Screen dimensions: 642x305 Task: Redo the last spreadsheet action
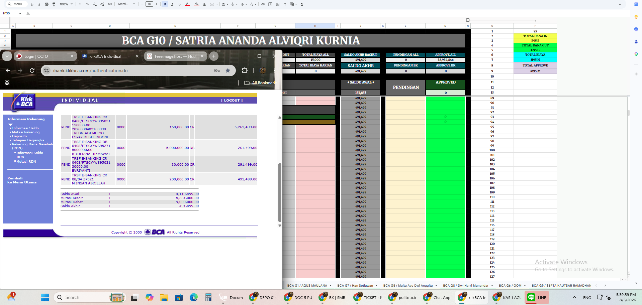[x=39, y=4]
